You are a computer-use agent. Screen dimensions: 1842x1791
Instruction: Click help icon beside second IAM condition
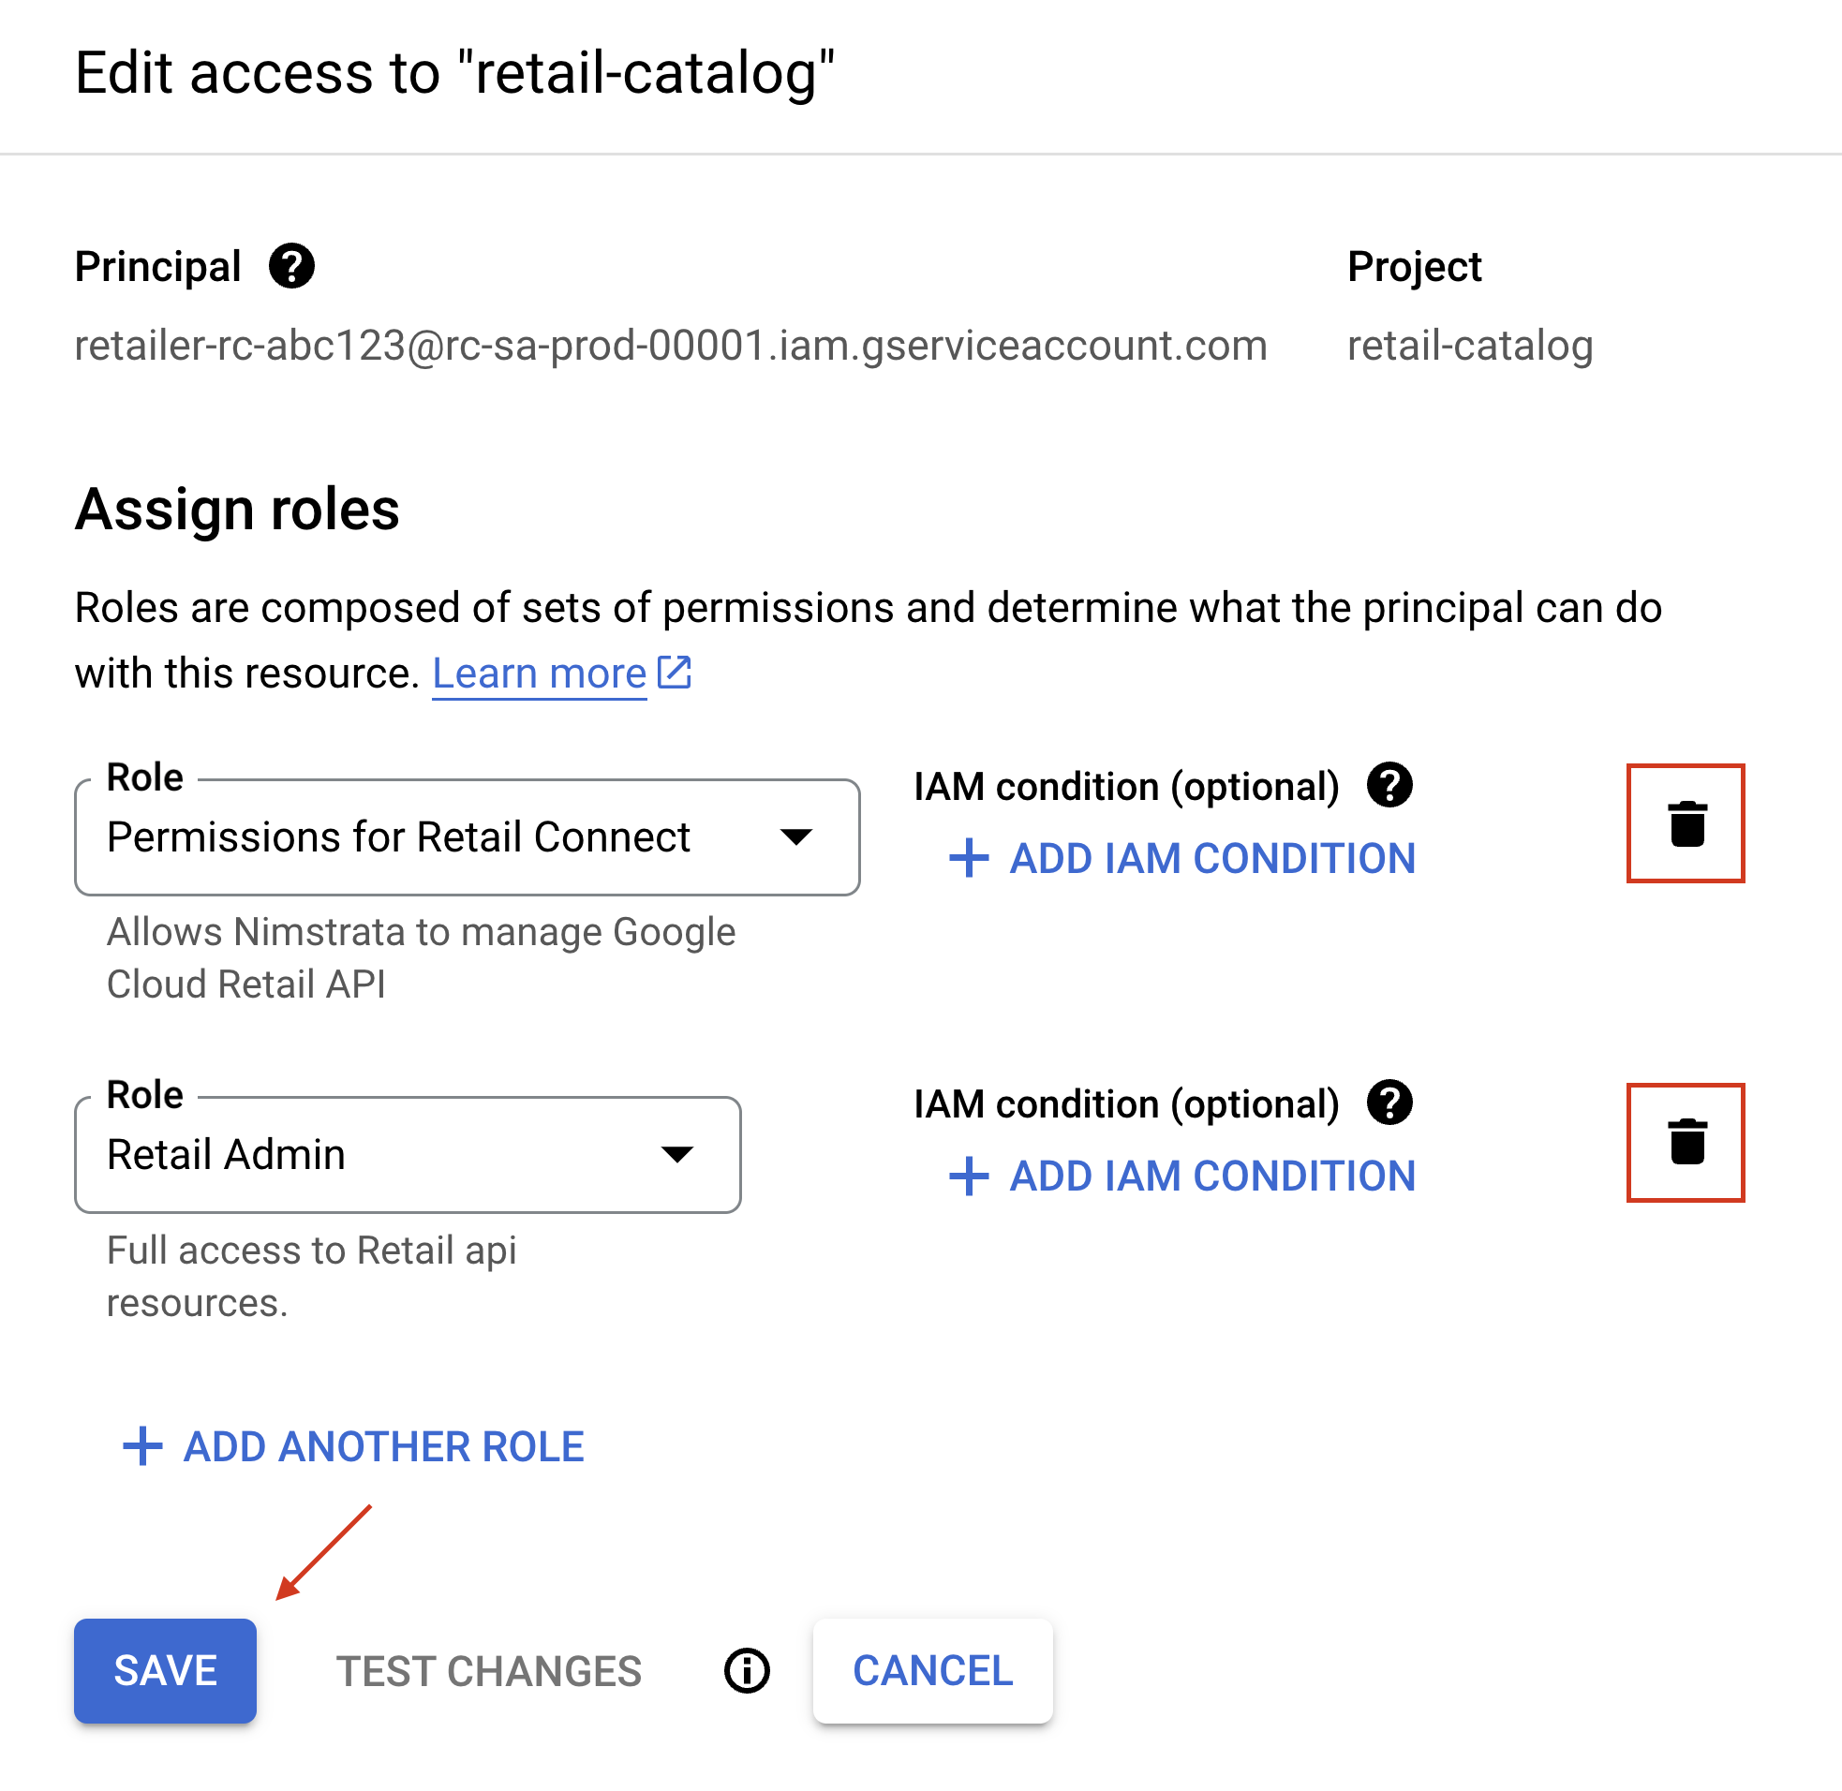coord(1389,1103)
